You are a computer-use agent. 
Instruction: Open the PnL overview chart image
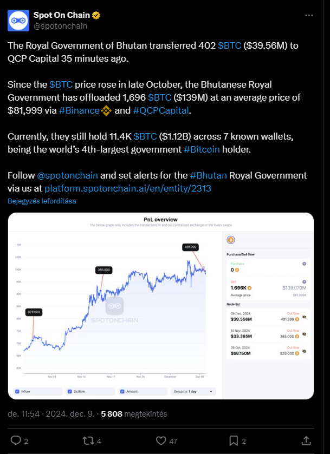[161, 306]
